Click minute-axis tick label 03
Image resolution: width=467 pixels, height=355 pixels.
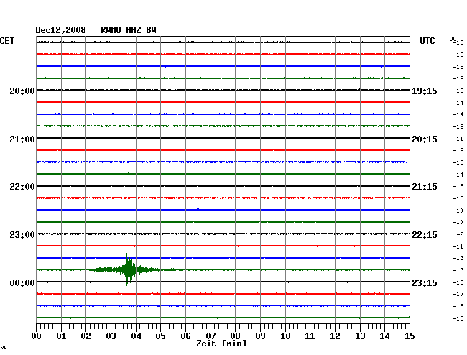pyautogui.click(x=111, y=336)
